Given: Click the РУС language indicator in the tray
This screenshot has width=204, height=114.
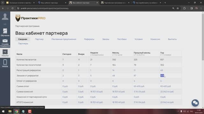Looking at the screenshot, I should point(192,111).
